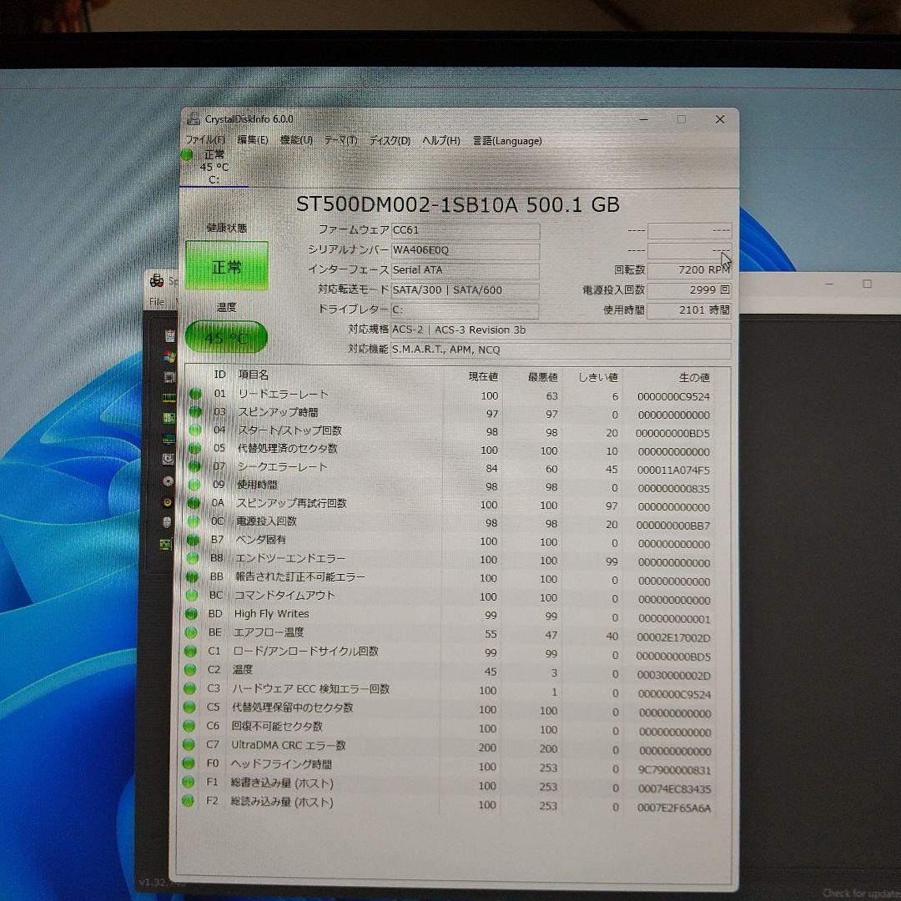901x901 pixels.
Task: Click the ファームウェア field showing CC61
Action: point(465,231)
